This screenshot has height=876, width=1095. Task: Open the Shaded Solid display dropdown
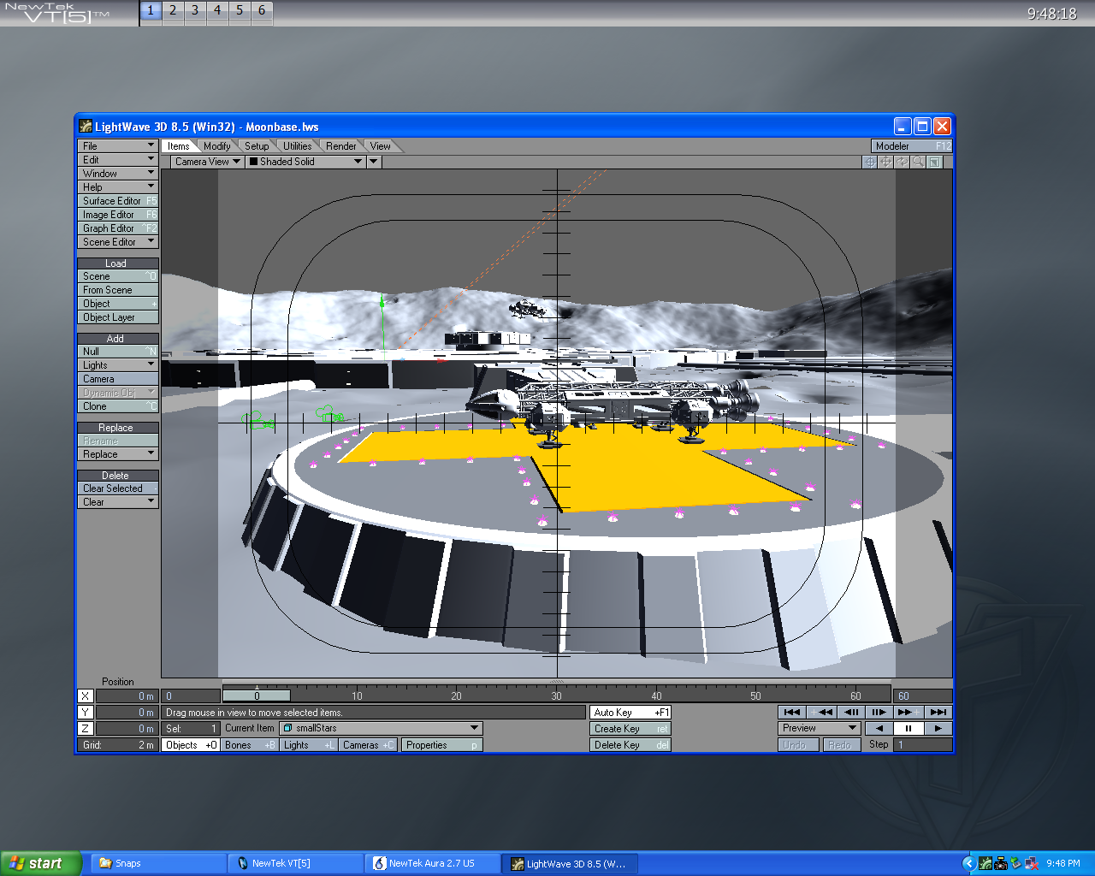click(305, 162)
